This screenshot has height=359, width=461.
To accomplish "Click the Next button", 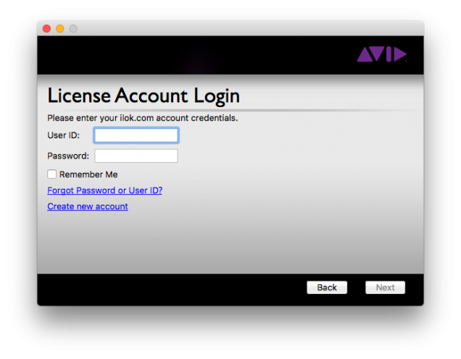I will [385, 287].
